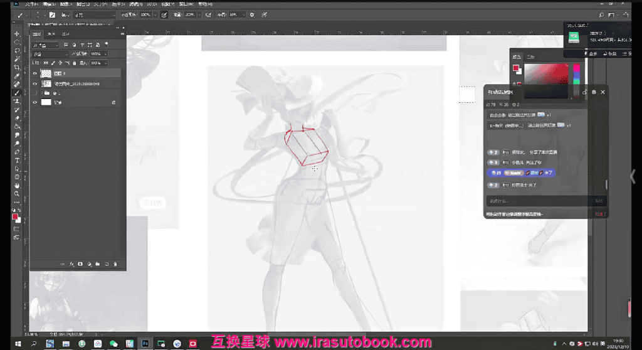The image size is (642, 350).
Task: Create a new layer icon
Action: pyautogui.click(x=107, y=264)
